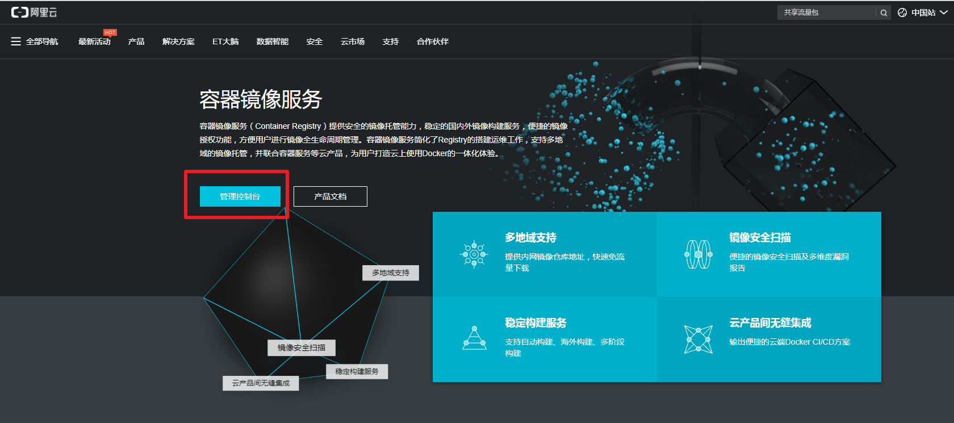Click the text 支持自动构建、海外构建、多阶段构建
Viewport: 954px width, 423px height.
pos(565,347)
